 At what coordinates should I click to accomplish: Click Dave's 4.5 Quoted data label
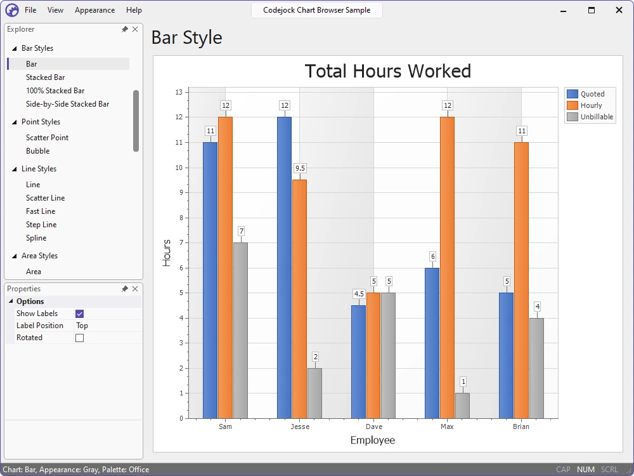(x=359, y=294)
